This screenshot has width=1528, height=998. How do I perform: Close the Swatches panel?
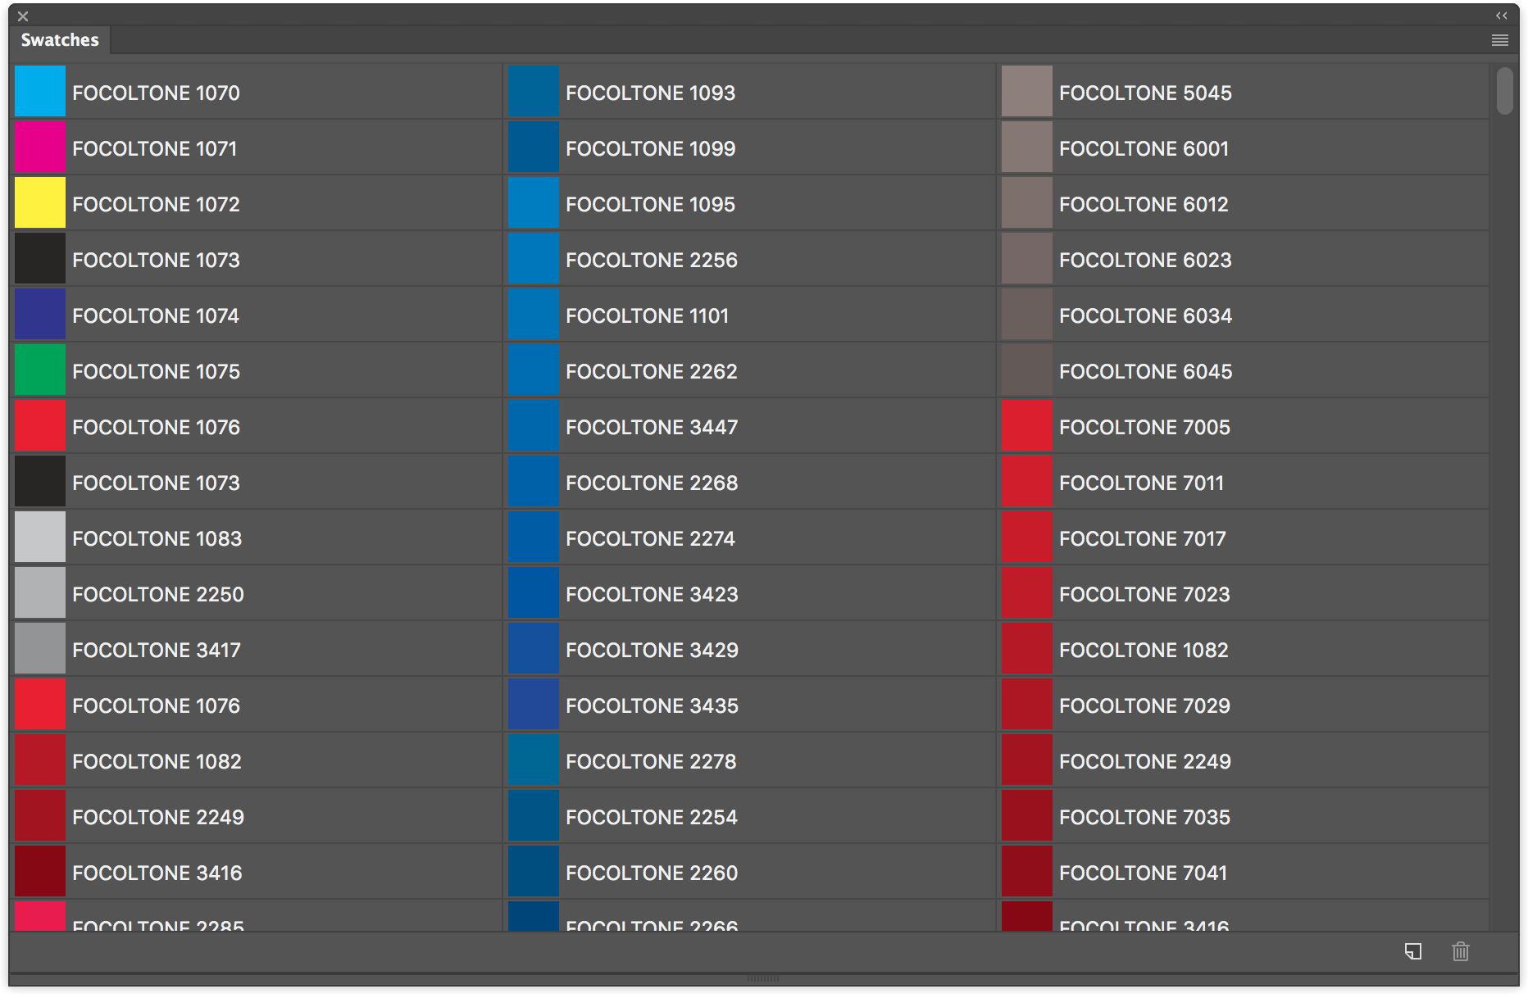point(22,14)
